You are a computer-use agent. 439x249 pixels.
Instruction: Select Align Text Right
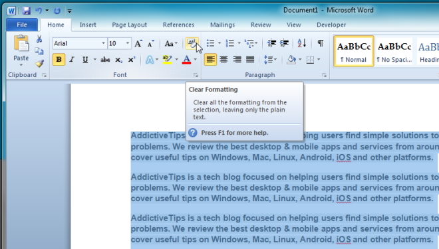point(237,60)
